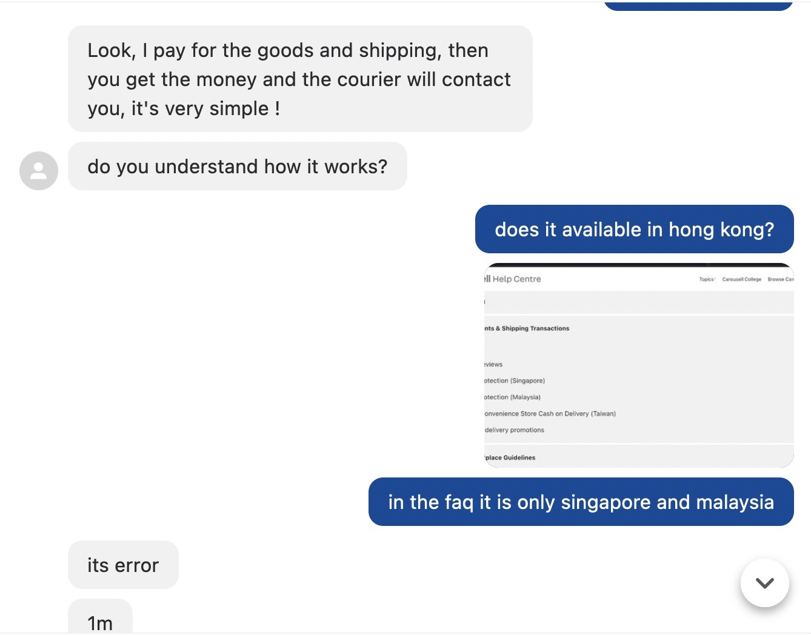Select the 'Look, I pay for the goods' message

tap(300, 79)
